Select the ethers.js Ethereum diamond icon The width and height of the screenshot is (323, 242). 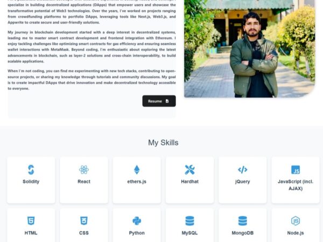coord(137,170)
